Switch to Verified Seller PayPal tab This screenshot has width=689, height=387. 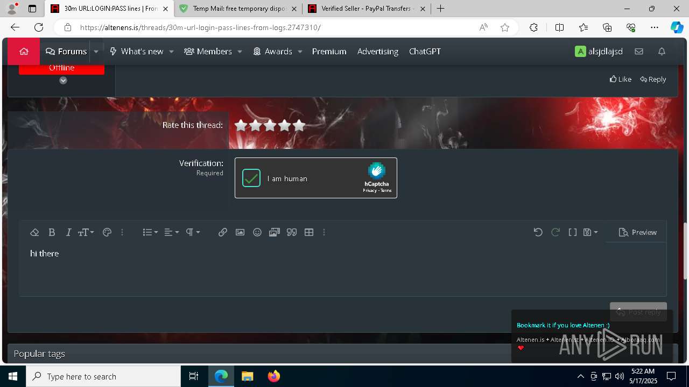pyautogui.click(x=366, y=9)
